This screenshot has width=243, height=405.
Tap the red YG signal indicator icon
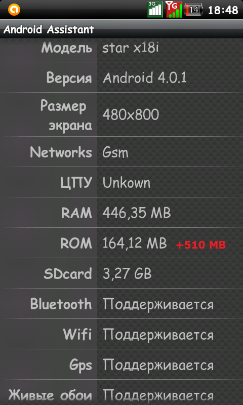click(174, 10)
